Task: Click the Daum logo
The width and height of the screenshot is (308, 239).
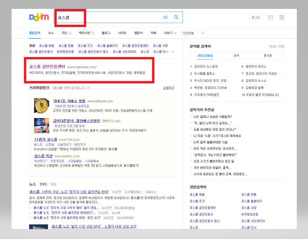Action: click(39, 17)
